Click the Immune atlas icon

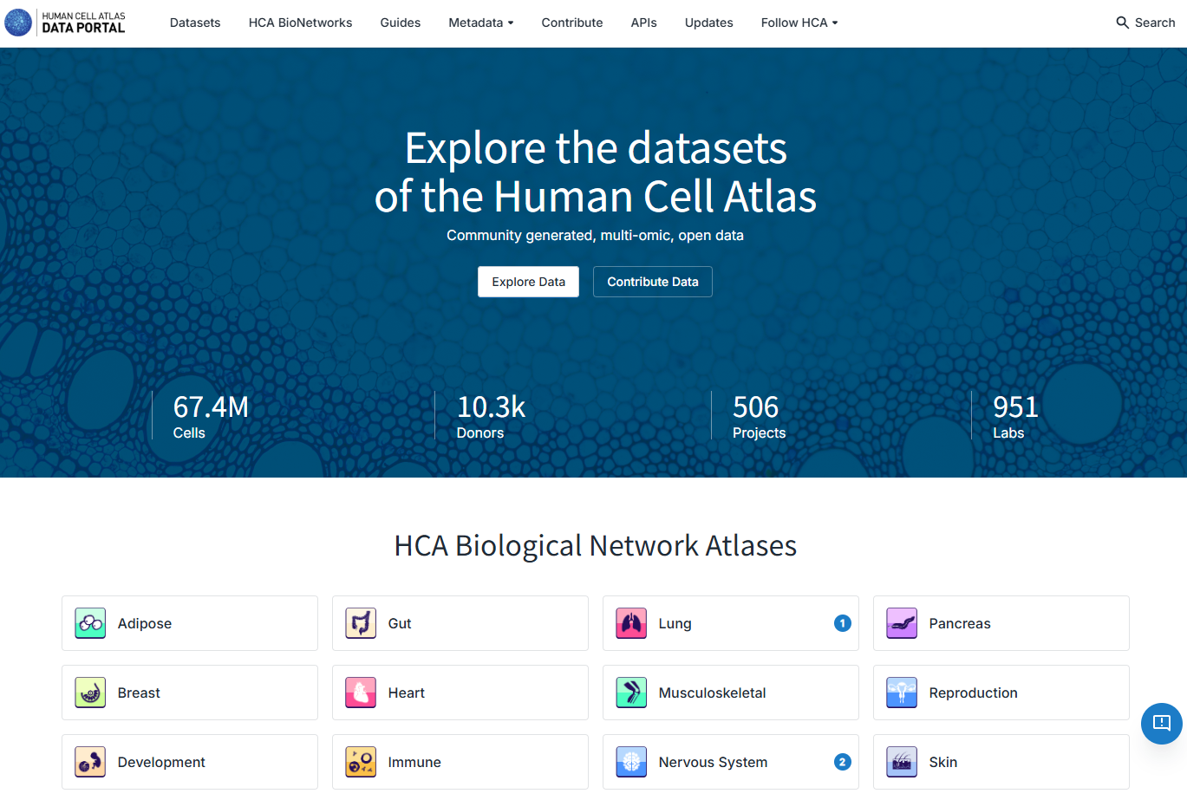[x=361, y=762]
